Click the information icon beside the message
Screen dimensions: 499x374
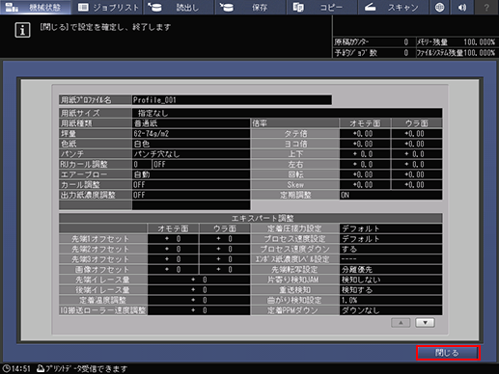click(x=22, y=30)
